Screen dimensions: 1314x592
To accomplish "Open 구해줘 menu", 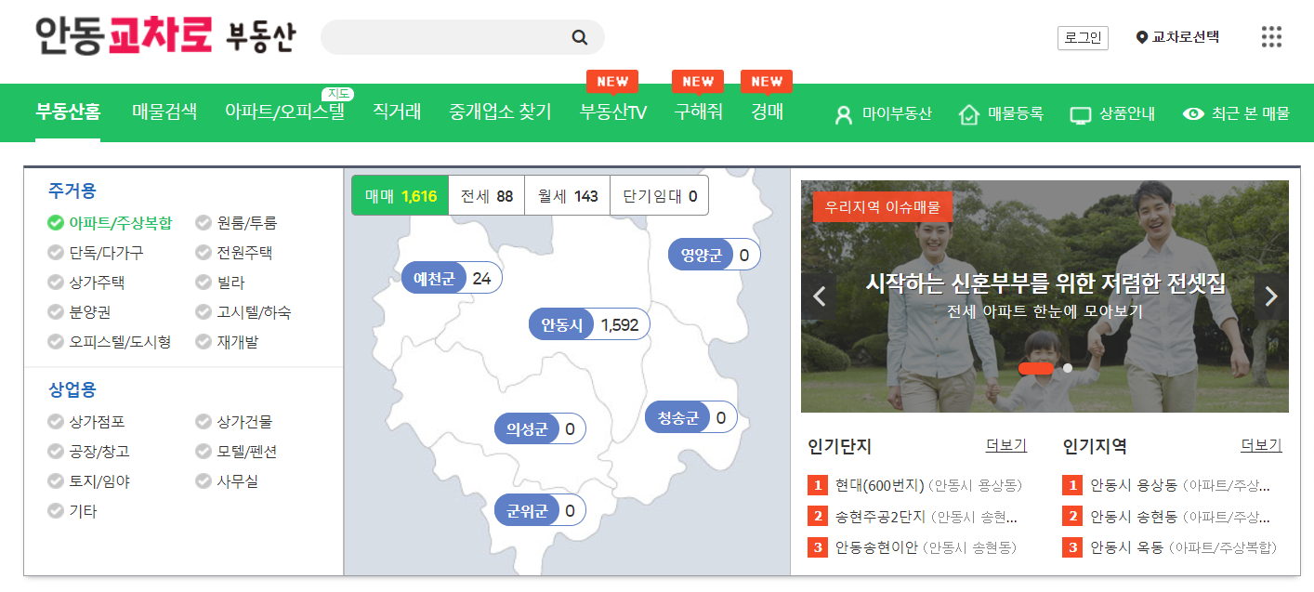I will coord(699,112).
